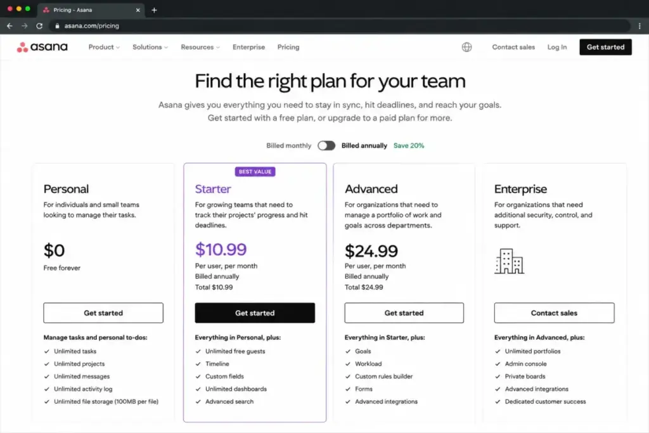This screenshot has width=649, height=433.
Task: Reload the page
Action: [39, 25]
